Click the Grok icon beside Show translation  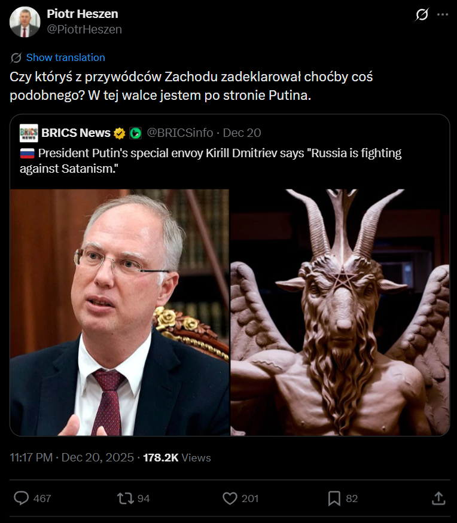pyautogui.click(x=16, y=58)
